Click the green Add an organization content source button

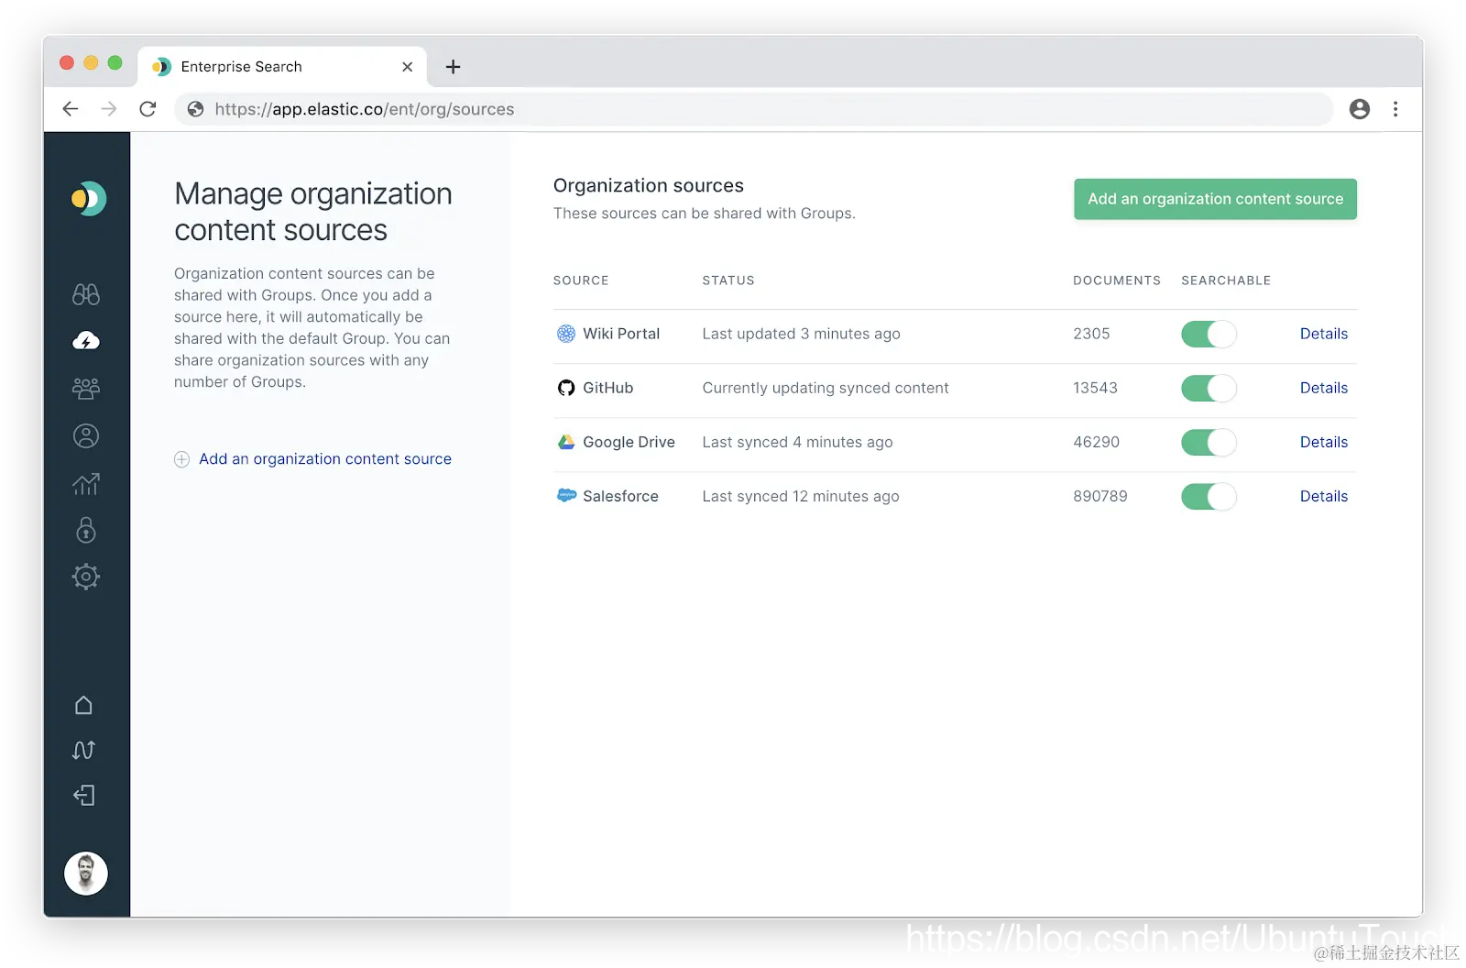click(1215, 199)
